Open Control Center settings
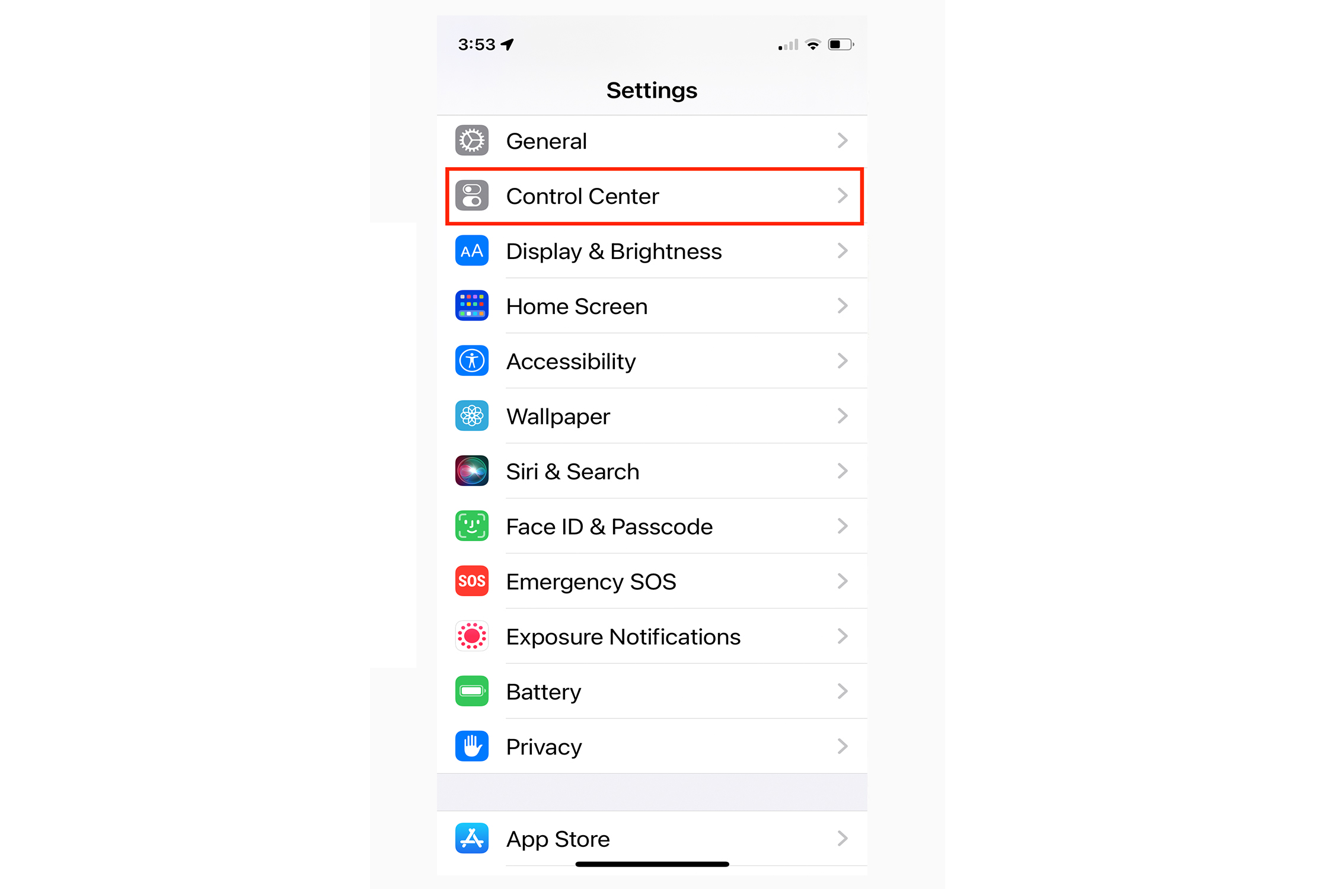1334x889 pixels. tap(655, 196)
